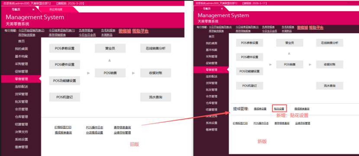Open 库存缺货报表 link in left window
The width and height of the screenshot is (359, 156).
[27, 35]
